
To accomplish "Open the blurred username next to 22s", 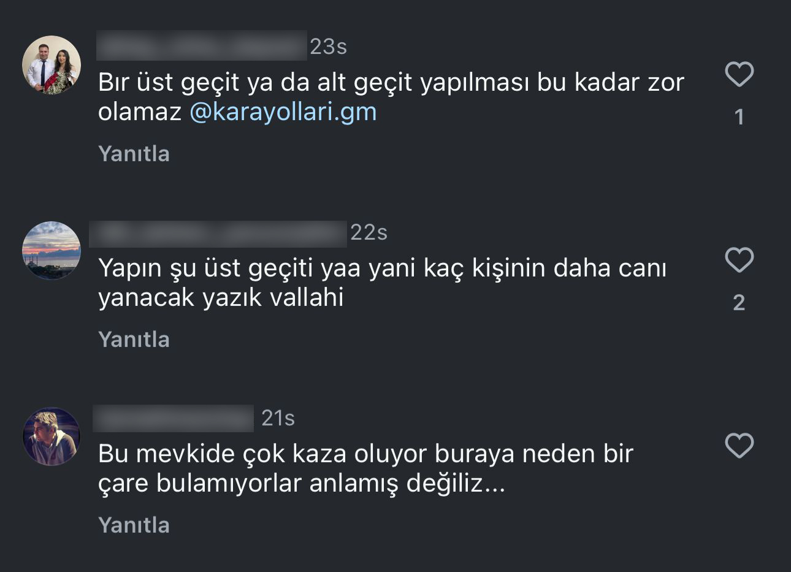I will tap(218, 234).
